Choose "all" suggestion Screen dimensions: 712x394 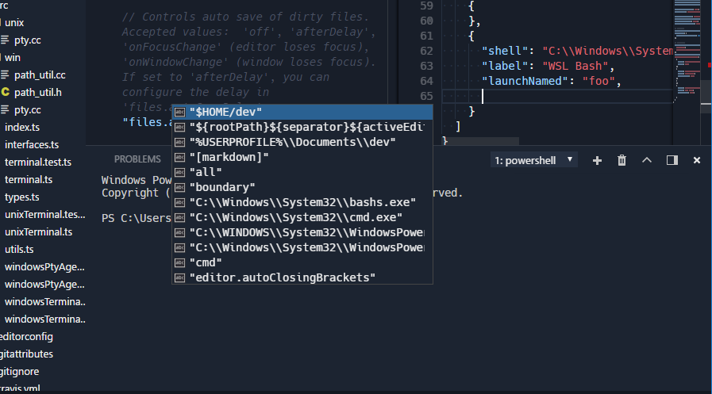coord(302,172)
